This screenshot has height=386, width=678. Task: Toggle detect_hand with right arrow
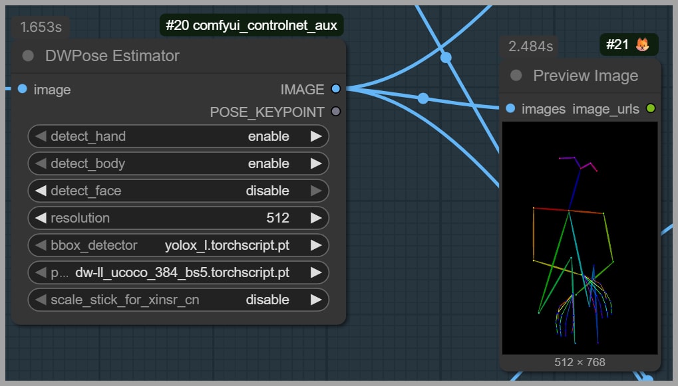click(x=316, y=136)
